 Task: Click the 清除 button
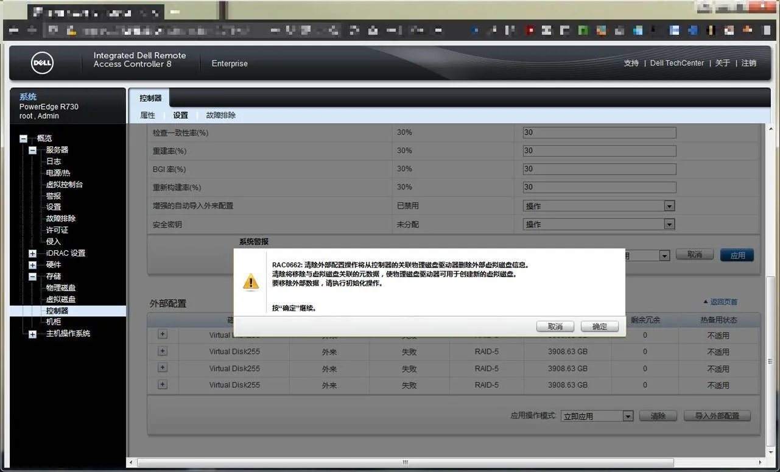(658, 416)
